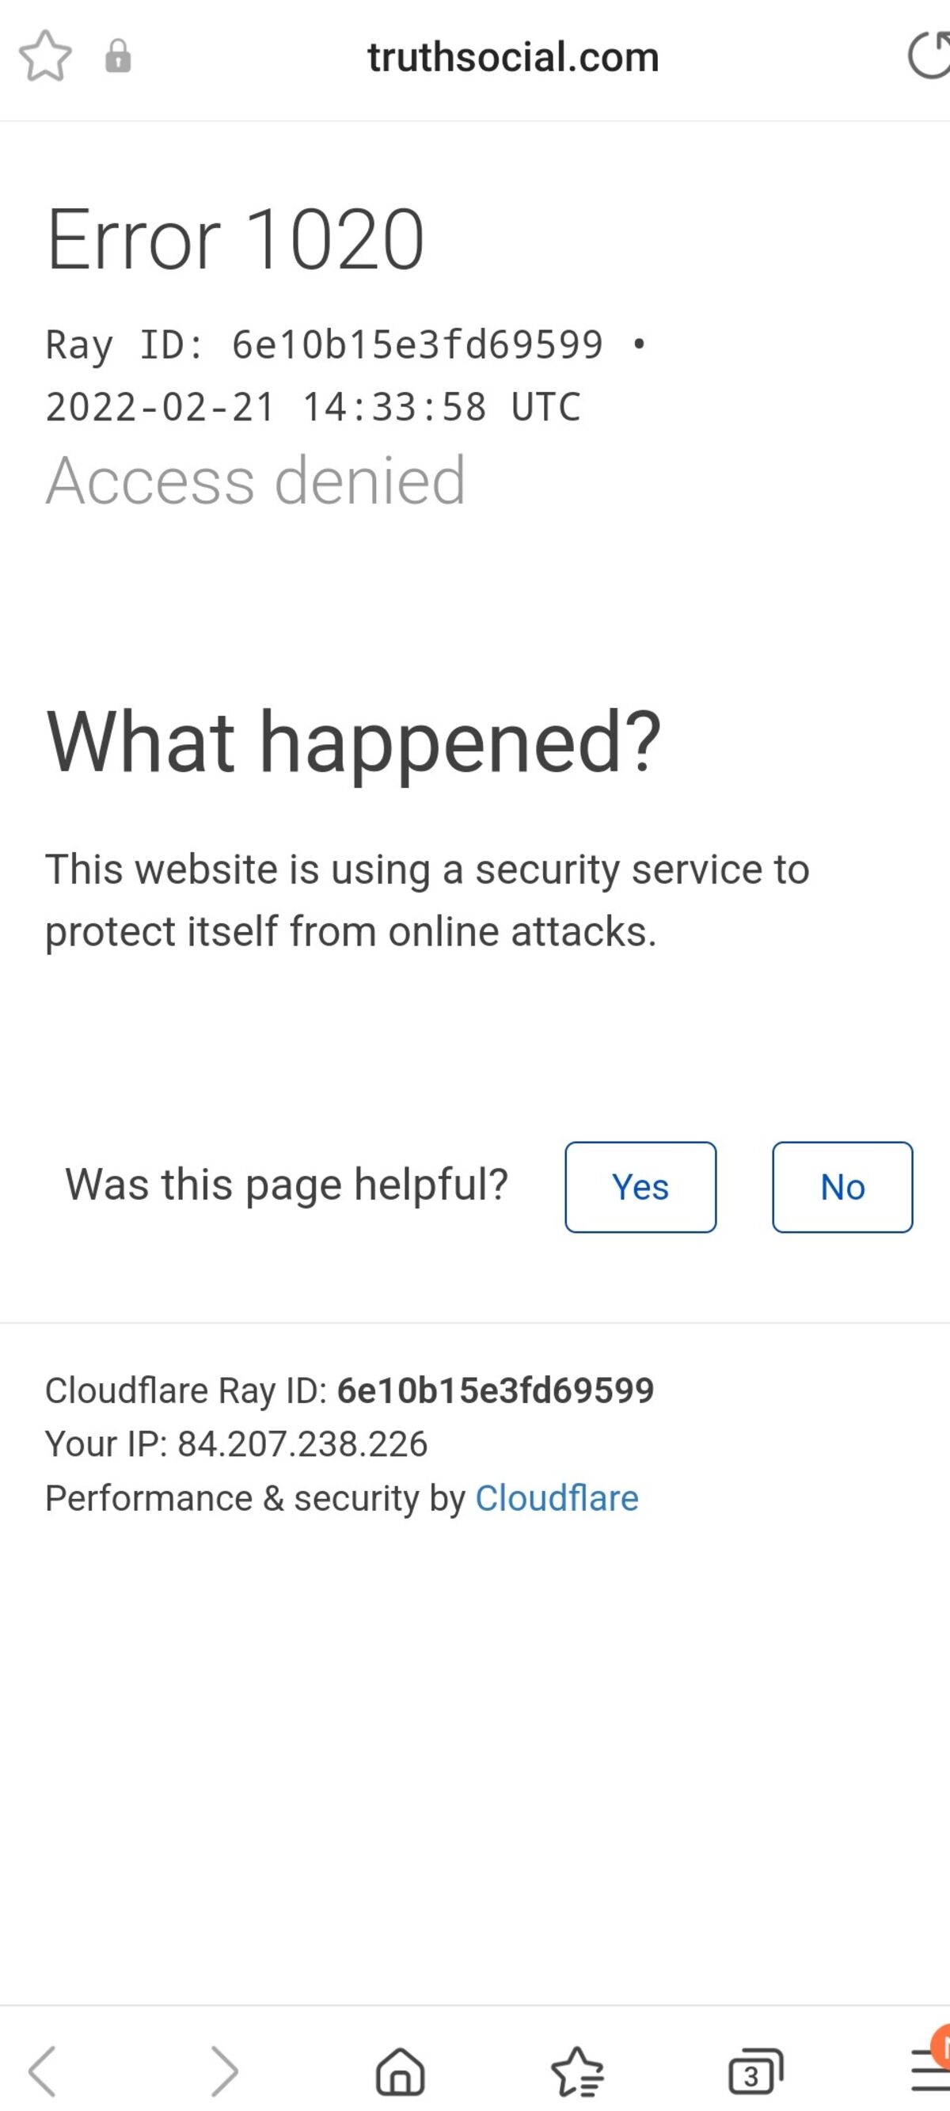Open the Cloudflare link
The height and width of the screenshot is (2111, 950).
click(557, 1498)
